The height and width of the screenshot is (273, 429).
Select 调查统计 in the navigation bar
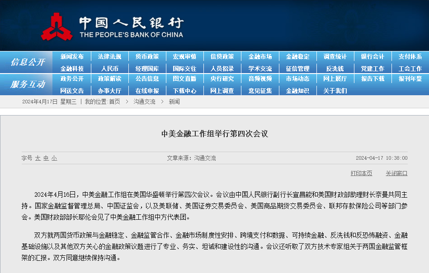[x=335, y=56]
